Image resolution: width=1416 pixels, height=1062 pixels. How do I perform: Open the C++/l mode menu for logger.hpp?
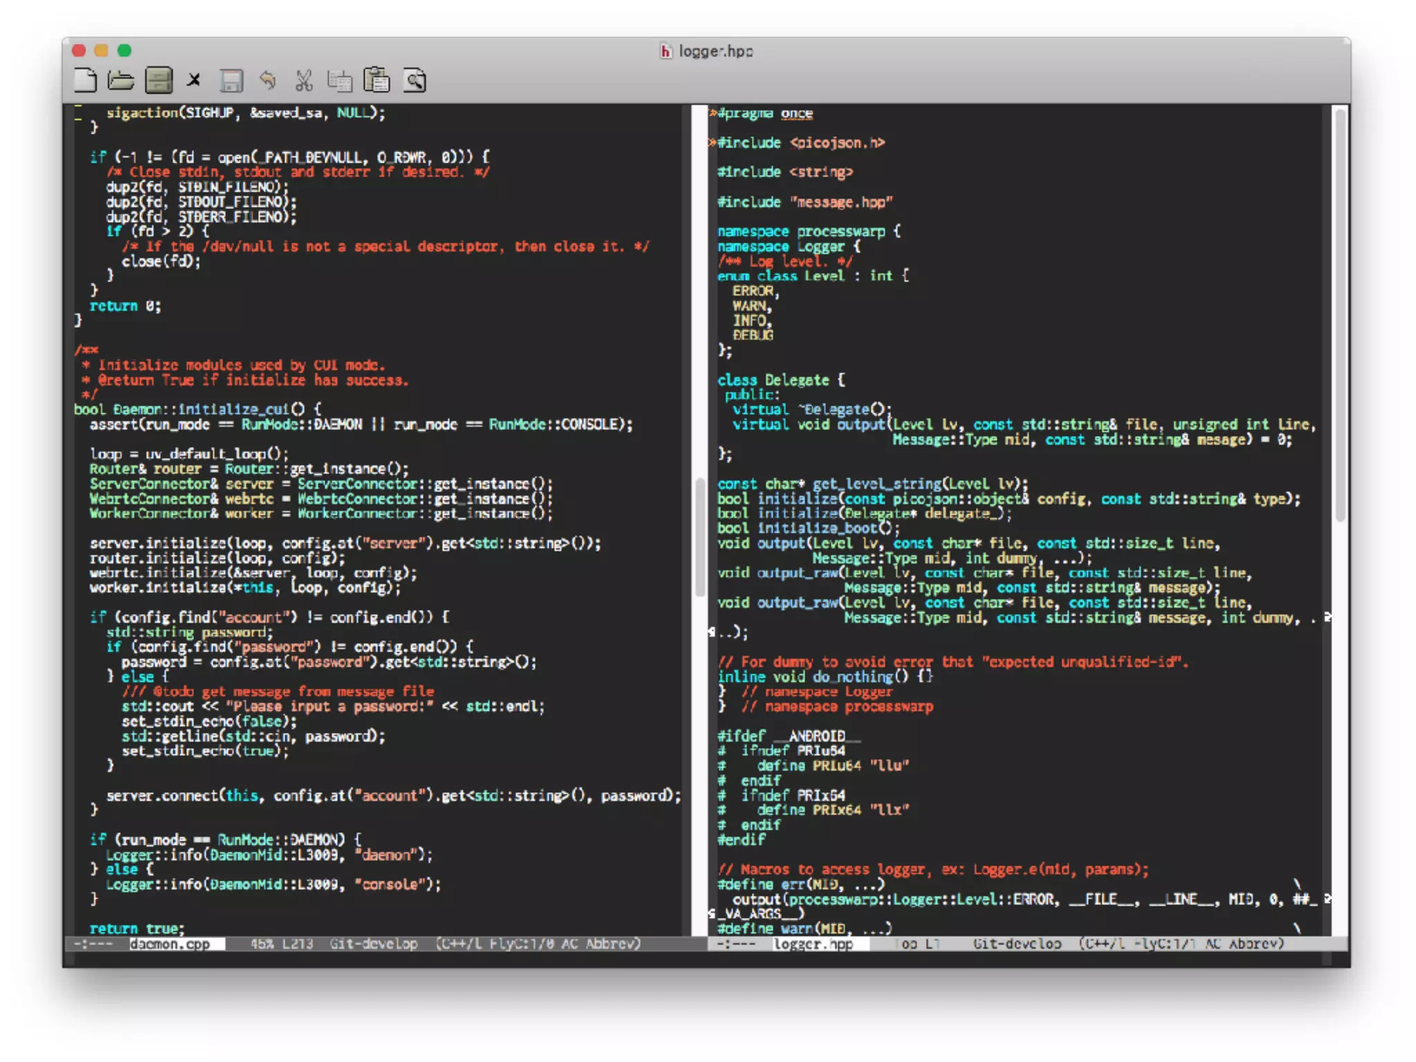click(x=1103, y=944)
